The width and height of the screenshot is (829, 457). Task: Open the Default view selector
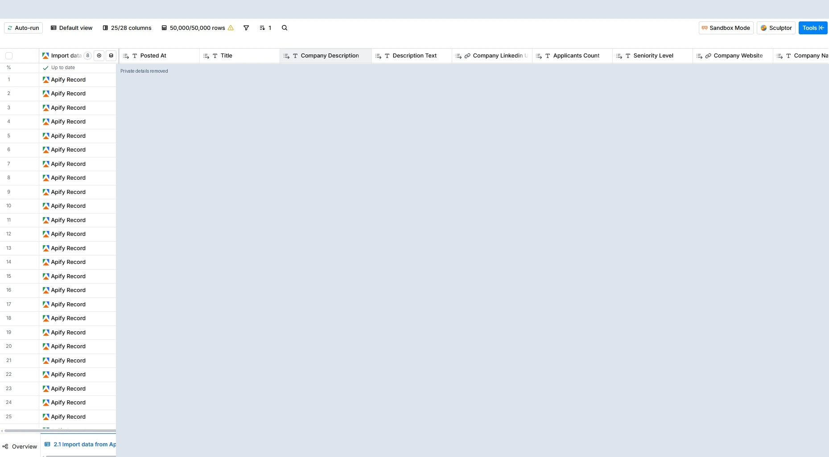tap(71, 28)
